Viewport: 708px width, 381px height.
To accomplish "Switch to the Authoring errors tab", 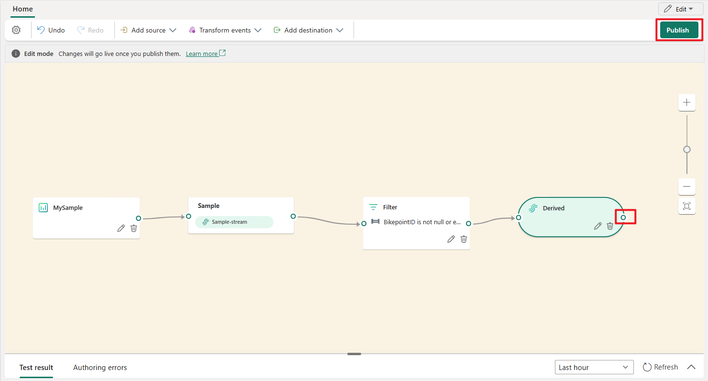I will [100, 367].
